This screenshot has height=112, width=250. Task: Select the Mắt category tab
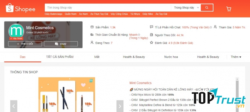click(x=97, y=57)
